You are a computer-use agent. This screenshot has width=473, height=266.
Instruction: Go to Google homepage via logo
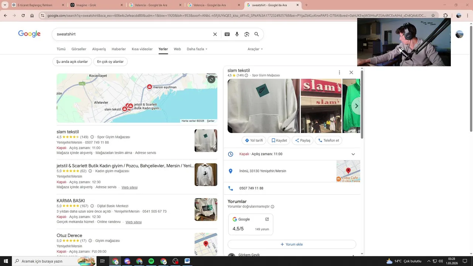coord(29,34)
